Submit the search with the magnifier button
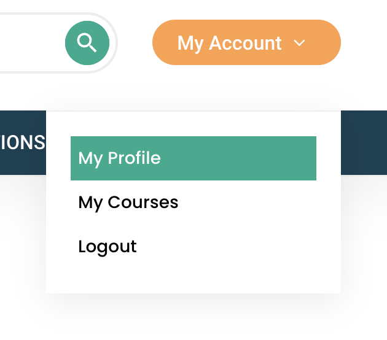Viewport: 387px width, 340px height. 87,43
